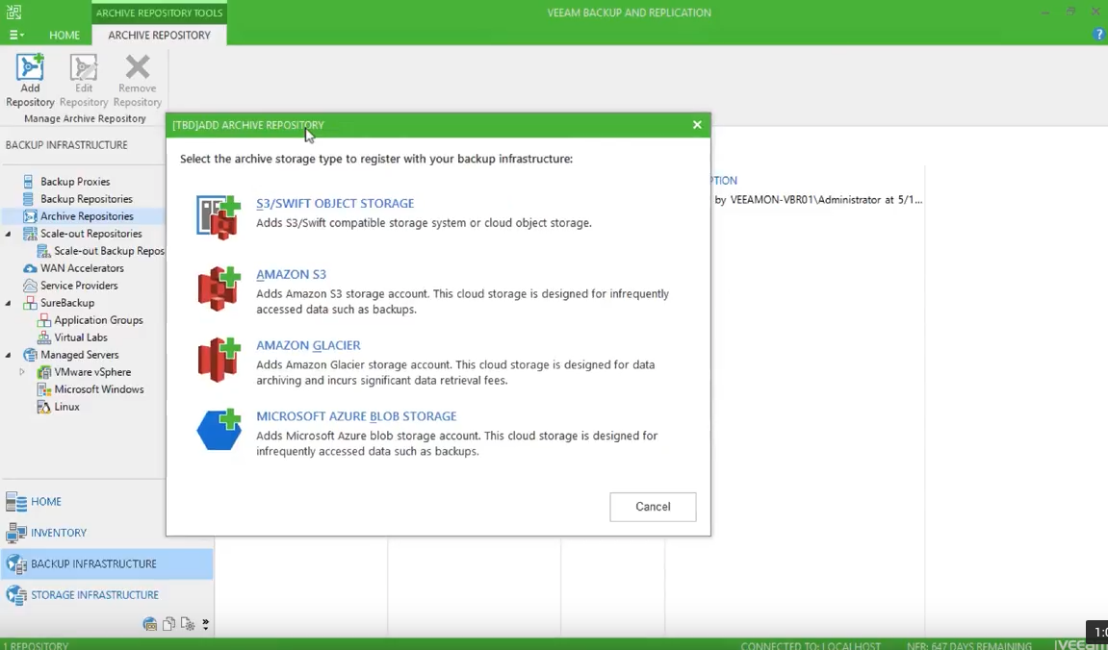
Task: Click the first small icon below navigation pane
Action: coord(149,624)
